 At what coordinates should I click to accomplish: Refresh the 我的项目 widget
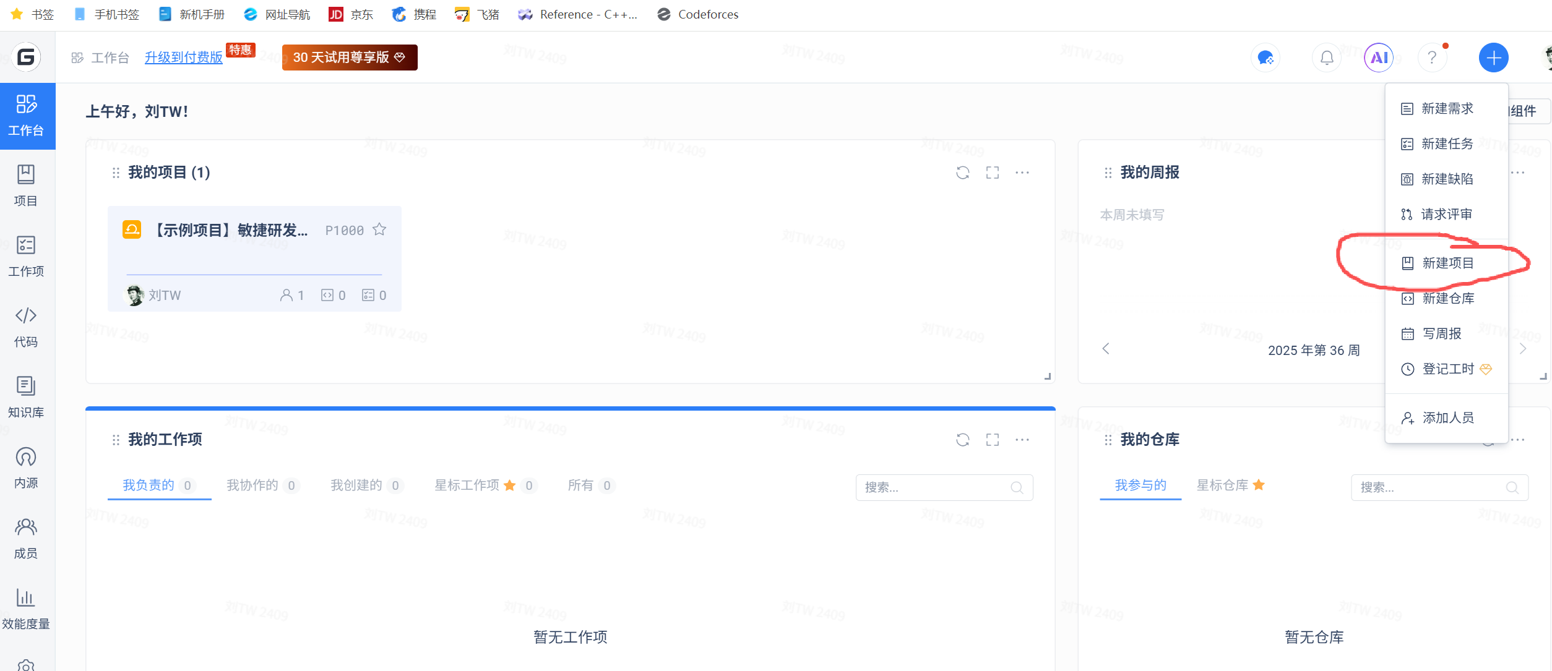(962, 173)
